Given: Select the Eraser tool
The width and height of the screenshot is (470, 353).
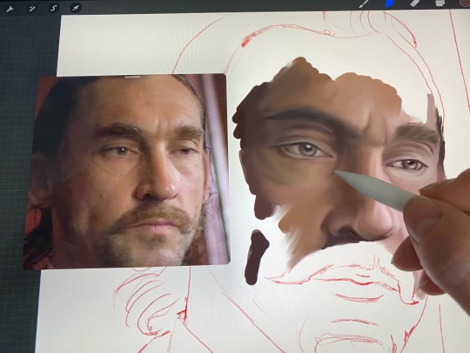Looking at the screenshot, I should pos(414,3).
